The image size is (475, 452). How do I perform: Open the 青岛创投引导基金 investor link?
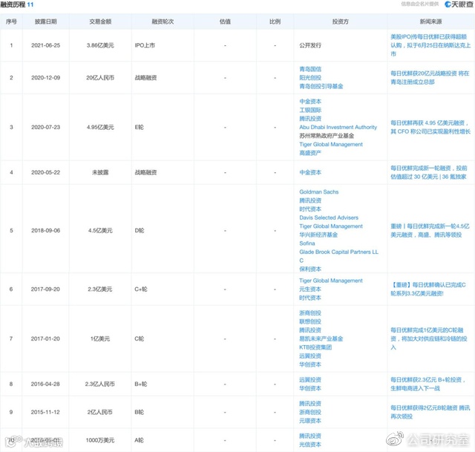pyautogui.click(x=321, y=86)
